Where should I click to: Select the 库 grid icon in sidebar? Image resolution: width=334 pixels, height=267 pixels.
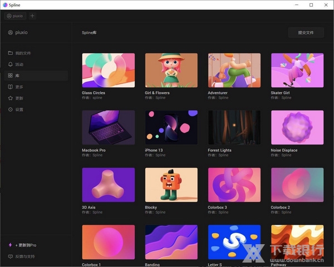click(11, 76)
